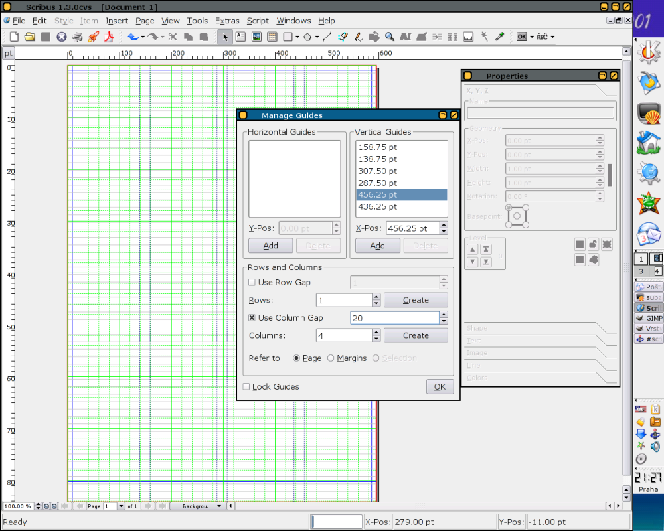Screen dimensions: 664x531
Task: Select the Insert Image Frame tool
Action: tap(256, 37)
